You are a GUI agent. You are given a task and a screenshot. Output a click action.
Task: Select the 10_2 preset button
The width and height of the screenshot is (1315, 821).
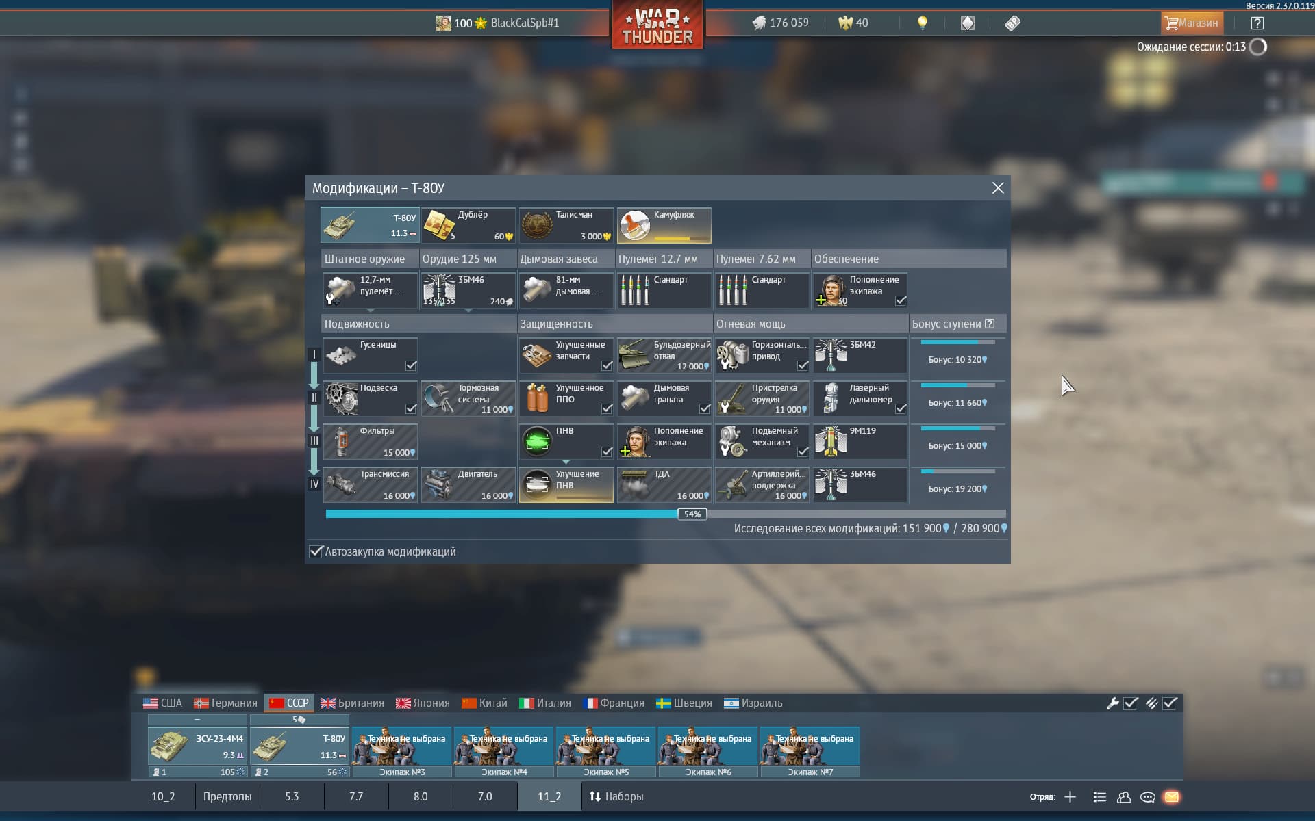tap(163, 796)
